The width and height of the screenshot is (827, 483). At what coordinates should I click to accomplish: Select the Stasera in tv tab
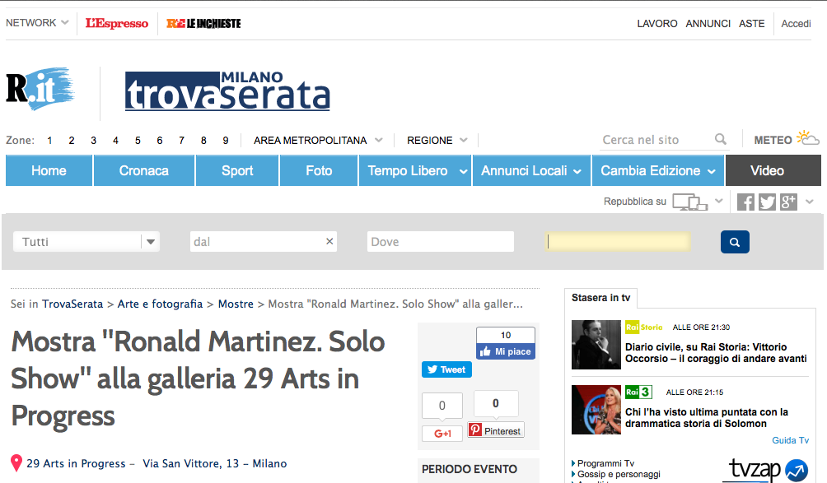[600, 298]
